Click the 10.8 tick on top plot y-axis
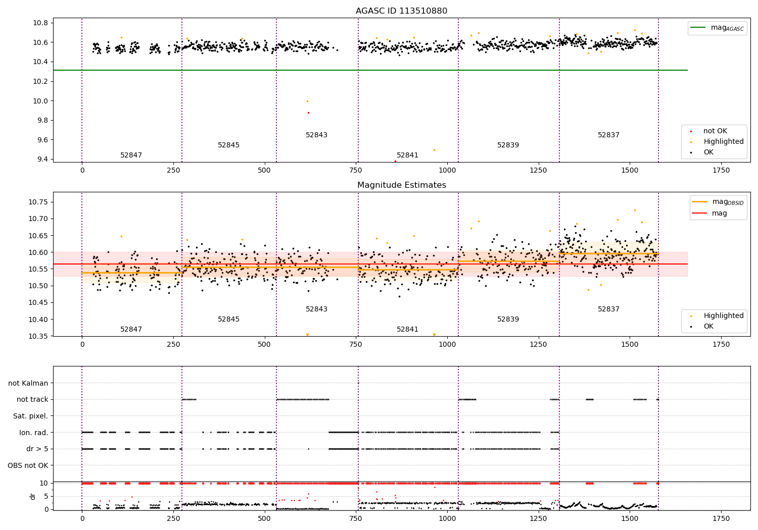 coord(40,23)
